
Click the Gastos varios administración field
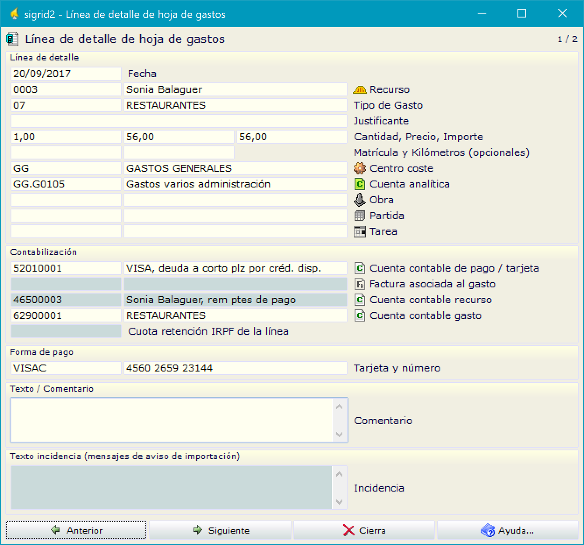(236, 184)
